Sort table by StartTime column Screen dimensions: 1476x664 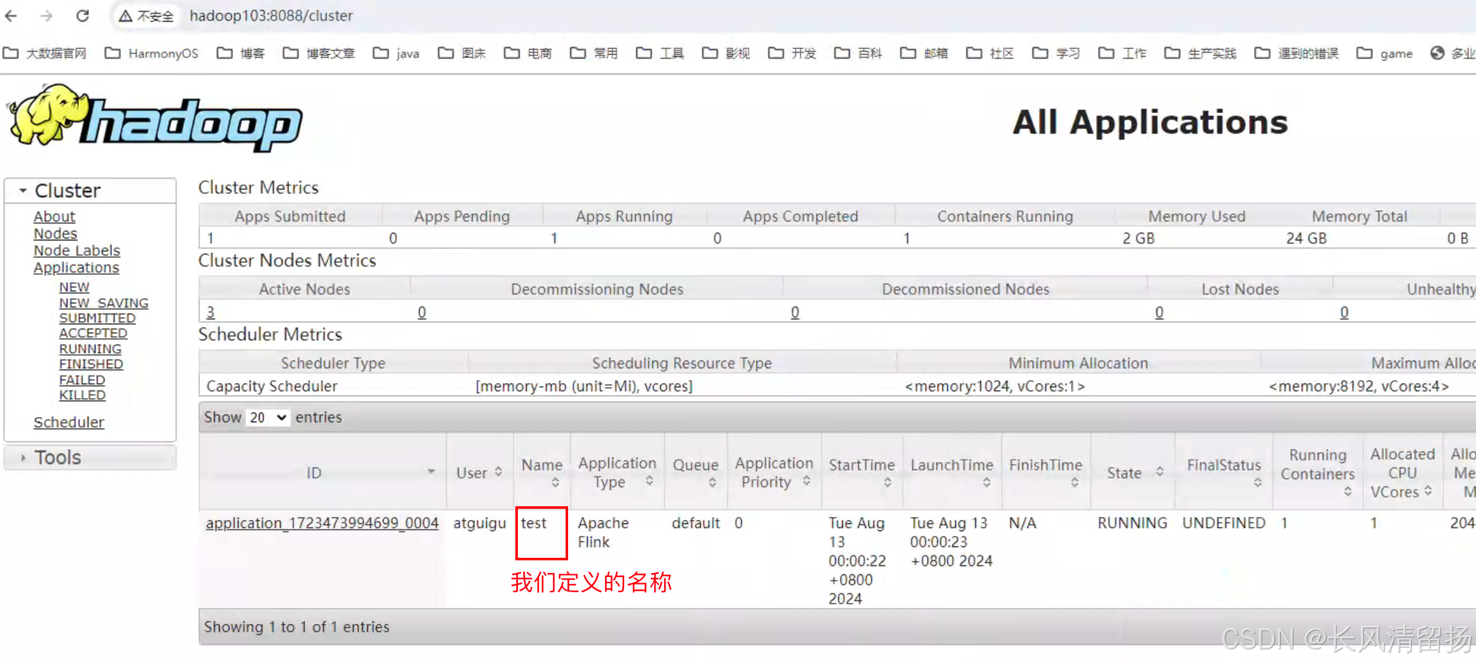[x=862, y=473]
